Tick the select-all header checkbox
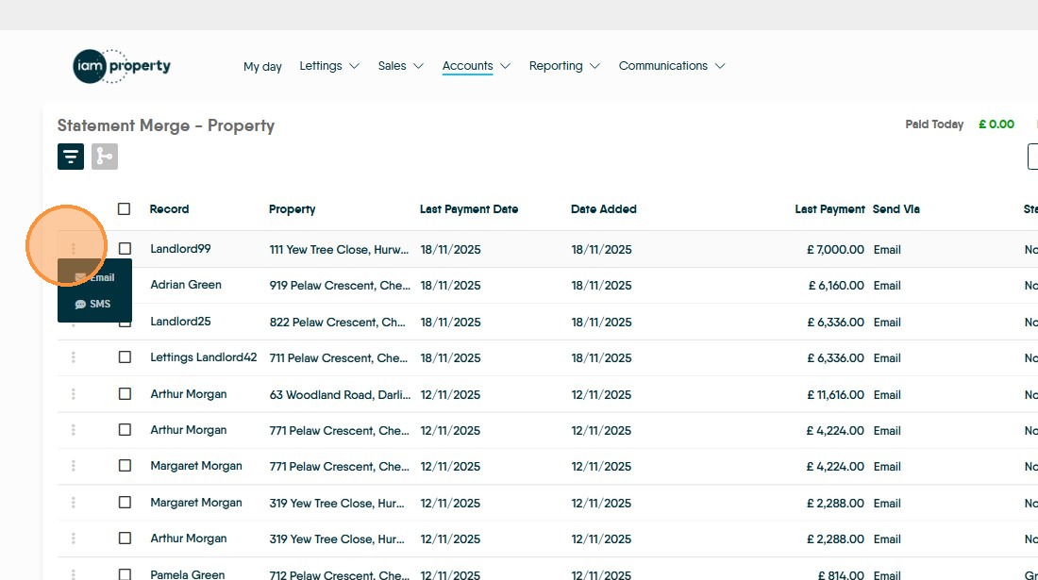Image resolution: width=1038 pixels, height=580 pixels. pos(125,209)
